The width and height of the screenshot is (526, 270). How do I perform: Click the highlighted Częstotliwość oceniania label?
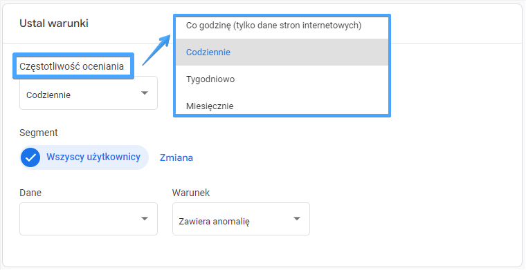71,66
